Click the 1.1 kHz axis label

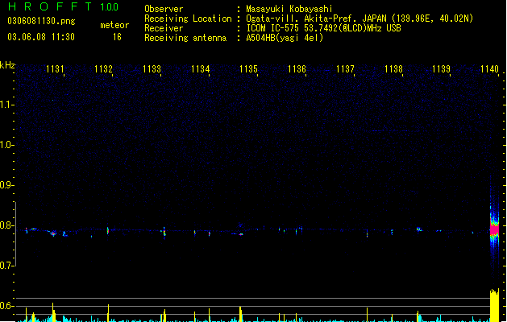pos(6,105)
